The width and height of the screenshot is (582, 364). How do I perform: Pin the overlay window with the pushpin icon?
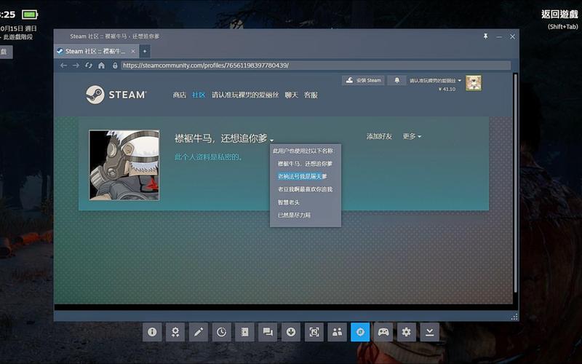(x=485, y=36)
